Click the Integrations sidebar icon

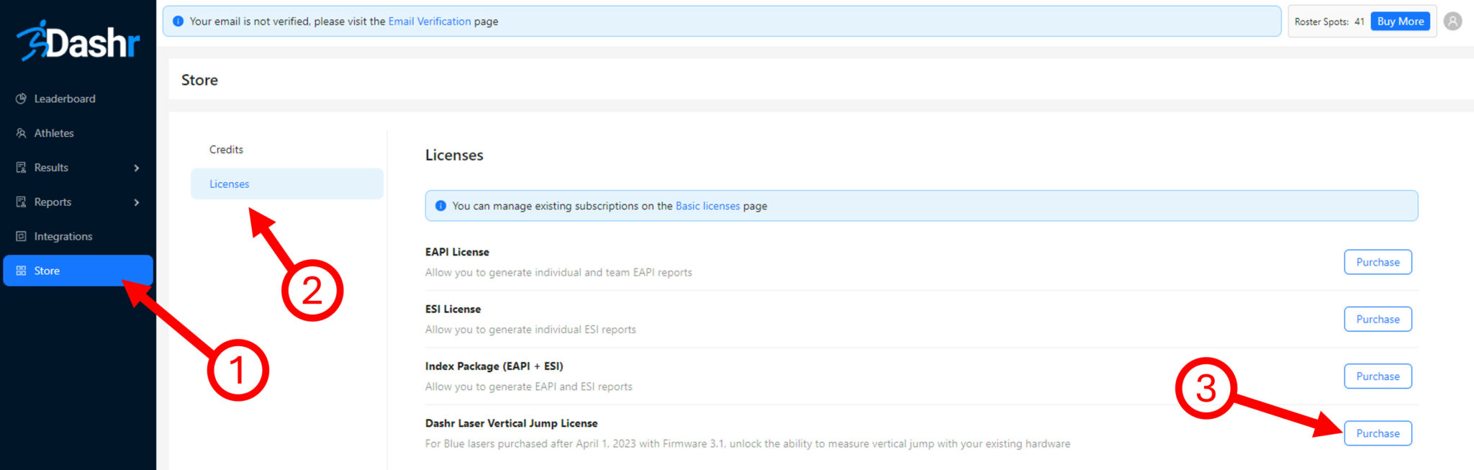click(x=21, y=236)
